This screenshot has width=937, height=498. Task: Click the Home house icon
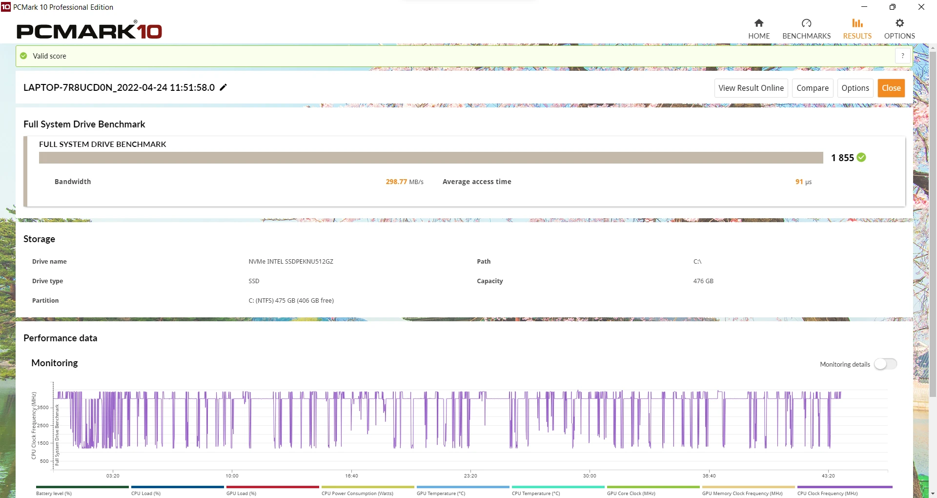click(x=759, y=23)
